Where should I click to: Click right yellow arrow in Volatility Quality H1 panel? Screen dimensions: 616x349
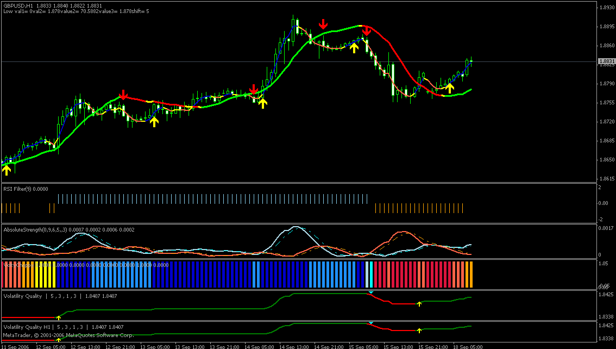click(x=419, y=330)
